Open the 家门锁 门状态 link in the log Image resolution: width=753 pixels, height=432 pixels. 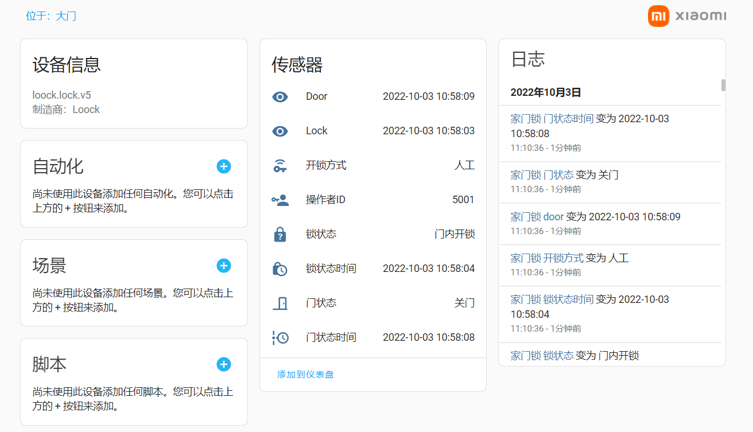pos(542,174)
